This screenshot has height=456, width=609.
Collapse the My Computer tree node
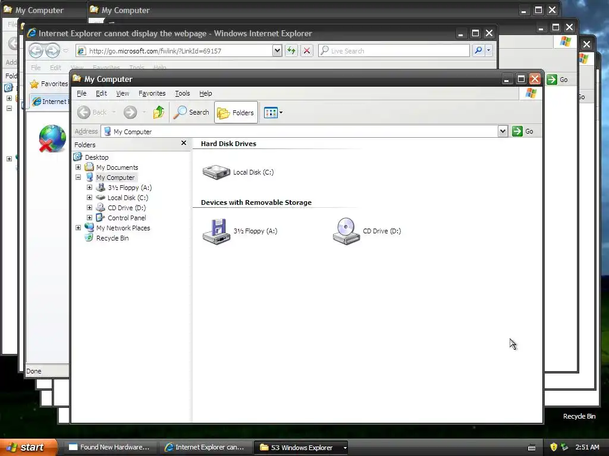78,177
